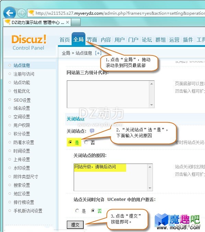The image size is (205, 232).
Task: Click the 魔趣吧 cube logo
Action: click(161, 220)
